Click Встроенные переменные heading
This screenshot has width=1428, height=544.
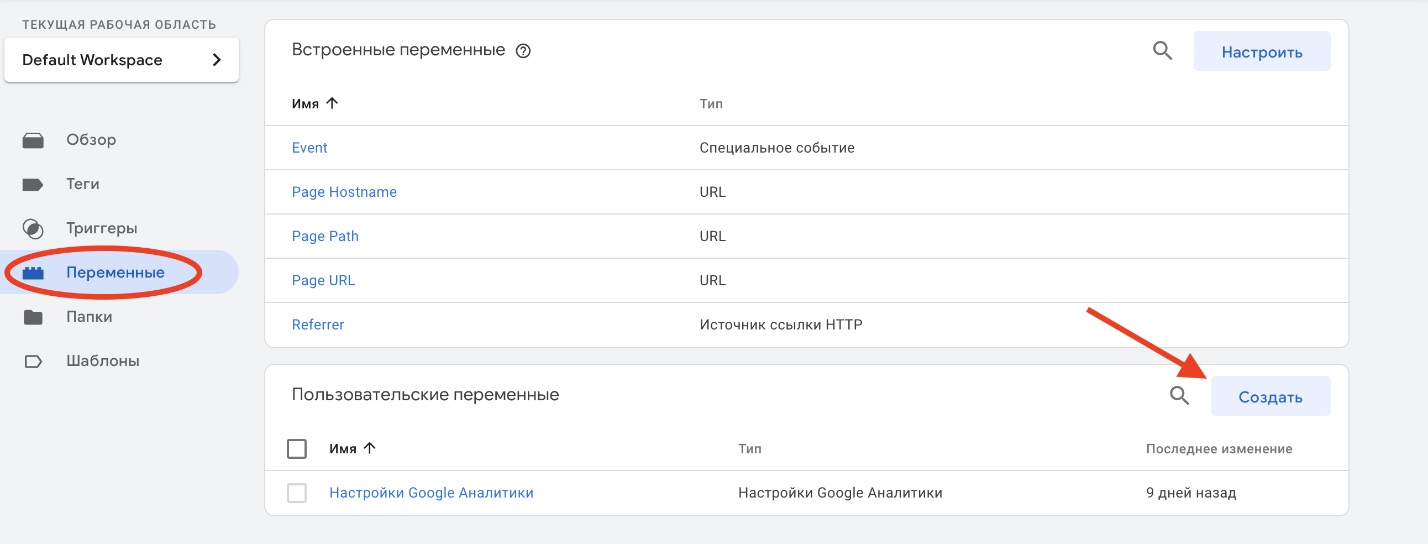tap(398, 50)
